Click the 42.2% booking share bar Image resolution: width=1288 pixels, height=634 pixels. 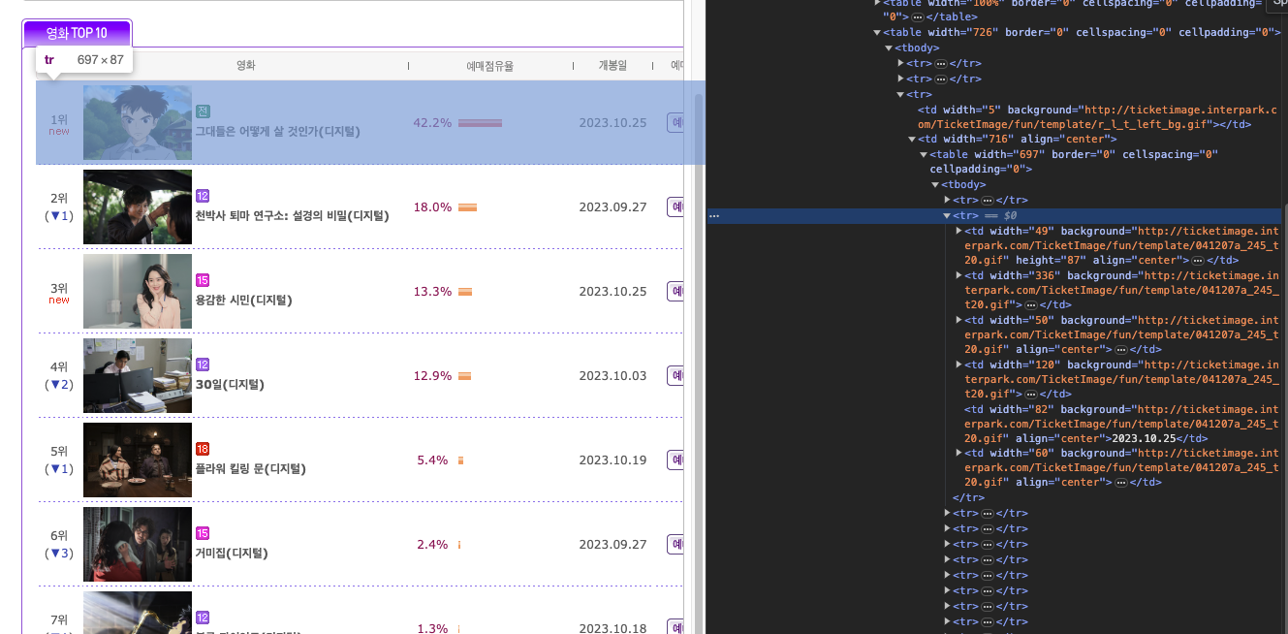[480, 123]
